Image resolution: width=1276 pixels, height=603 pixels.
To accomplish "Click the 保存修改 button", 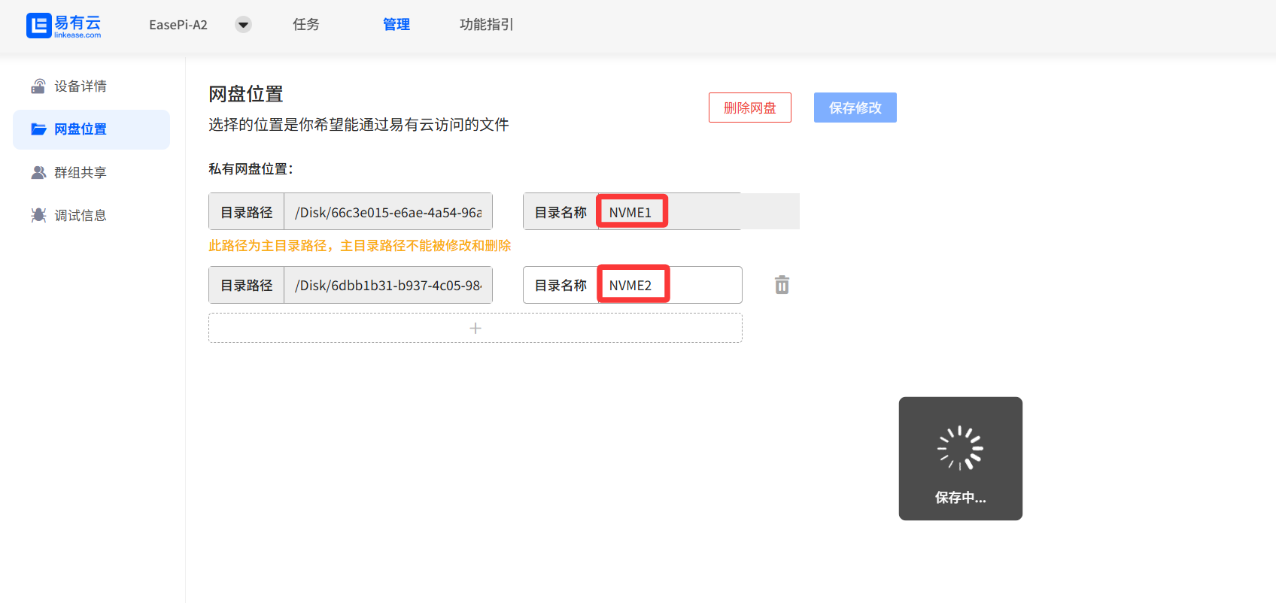I will [x=855, y=108].
